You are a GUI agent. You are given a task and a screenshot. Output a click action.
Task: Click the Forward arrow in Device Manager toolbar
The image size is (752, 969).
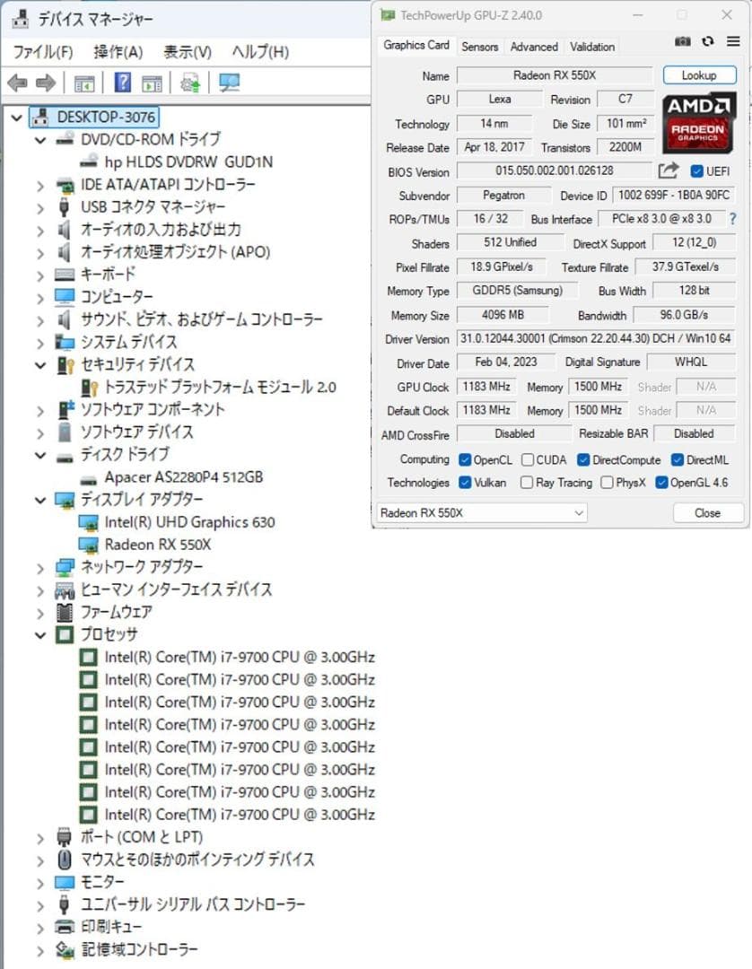pos(46,83)
